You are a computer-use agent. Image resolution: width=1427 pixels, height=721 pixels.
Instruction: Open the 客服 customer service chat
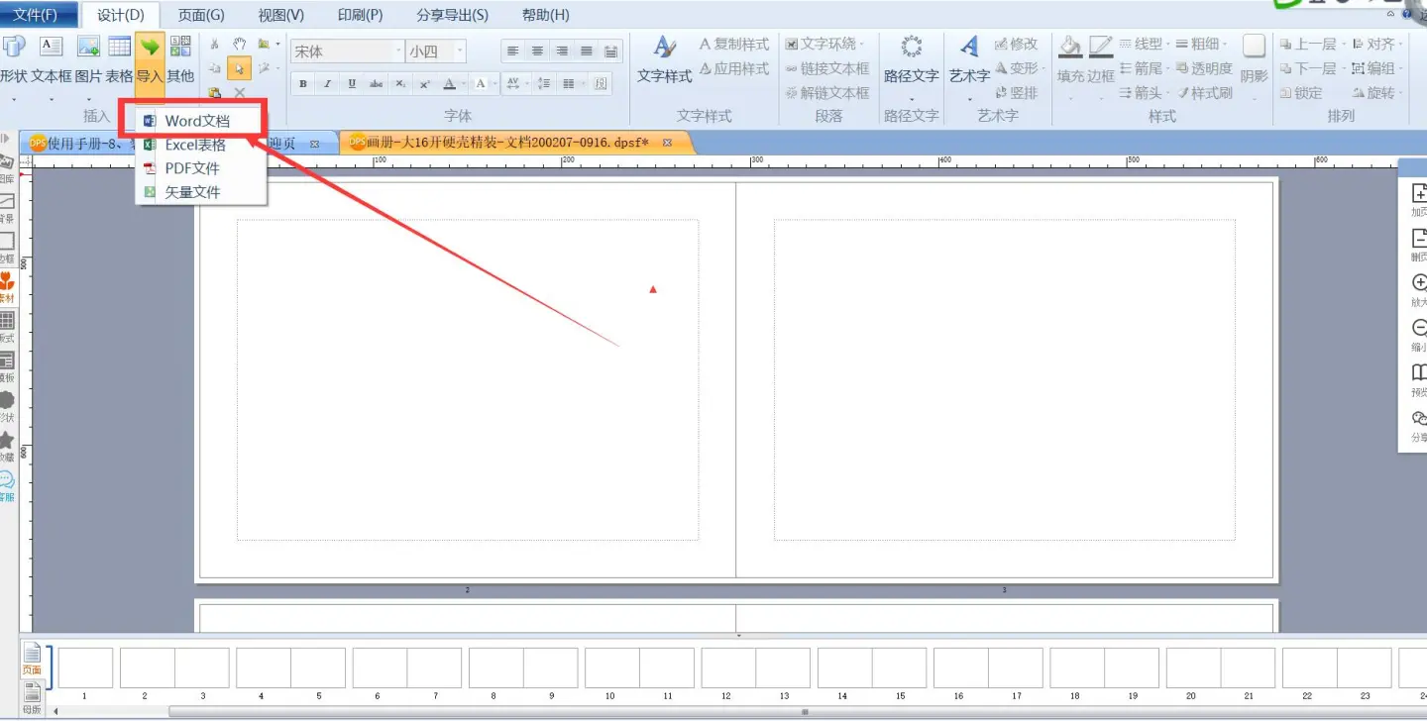pos(7,486)
